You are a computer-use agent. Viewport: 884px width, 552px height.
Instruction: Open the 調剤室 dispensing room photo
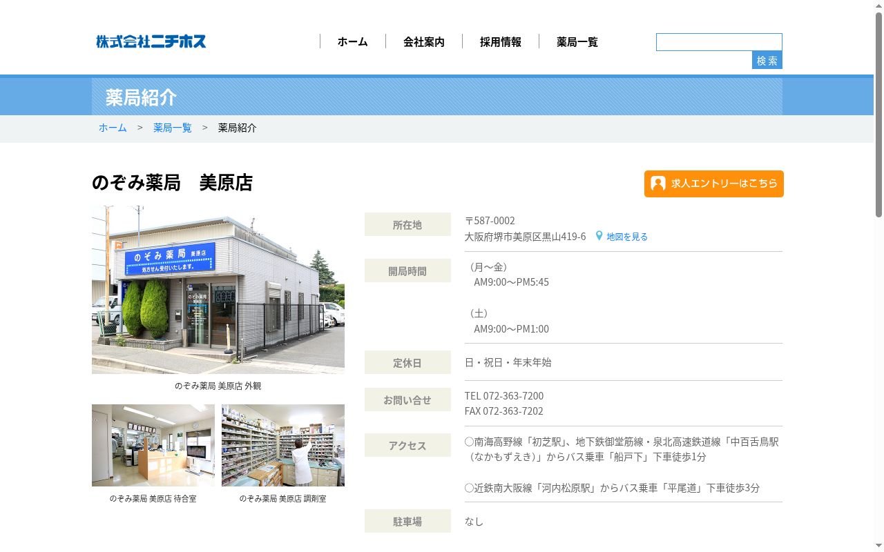coord(283,445)
